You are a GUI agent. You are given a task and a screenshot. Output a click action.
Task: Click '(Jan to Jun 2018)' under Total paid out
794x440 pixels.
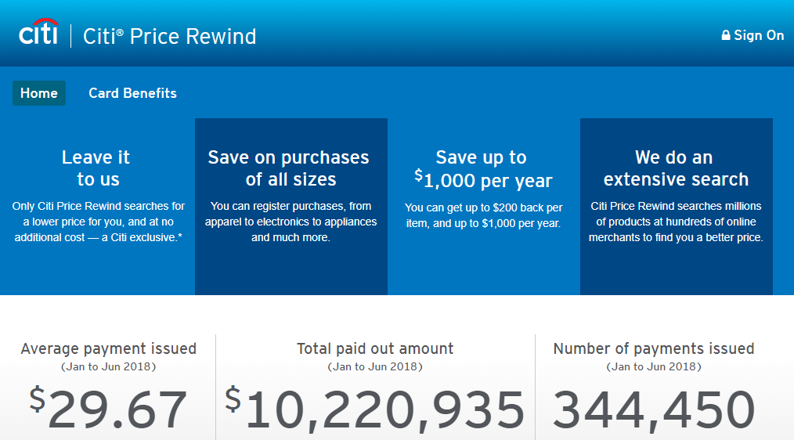click(375, 366)
